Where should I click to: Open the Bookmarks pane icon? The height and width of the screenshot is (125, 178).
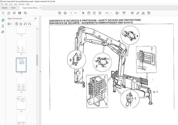click(3, 26)
